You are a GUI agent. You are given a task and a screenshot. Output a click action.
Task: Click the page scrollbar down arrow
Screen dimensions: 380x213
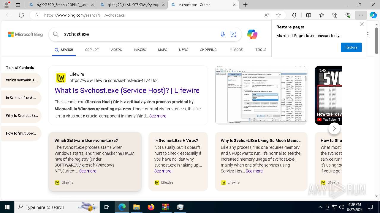pyautogui.click(x=377, y=196)
